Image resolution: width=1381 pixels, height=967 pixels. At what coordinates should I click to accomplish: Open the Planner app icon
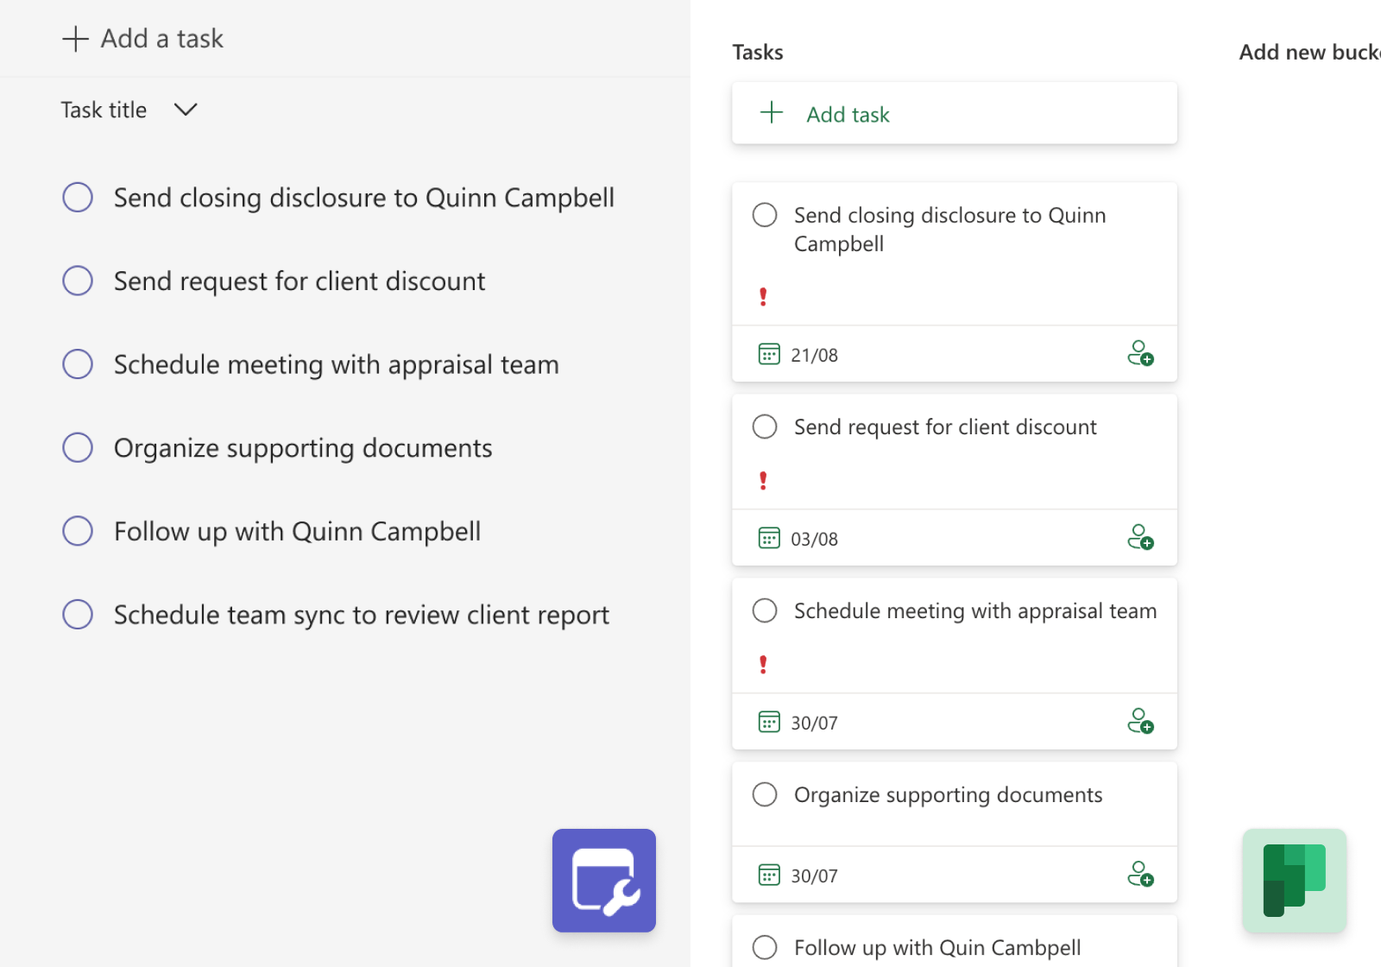pyautogui.click(x=1294, y=881)
